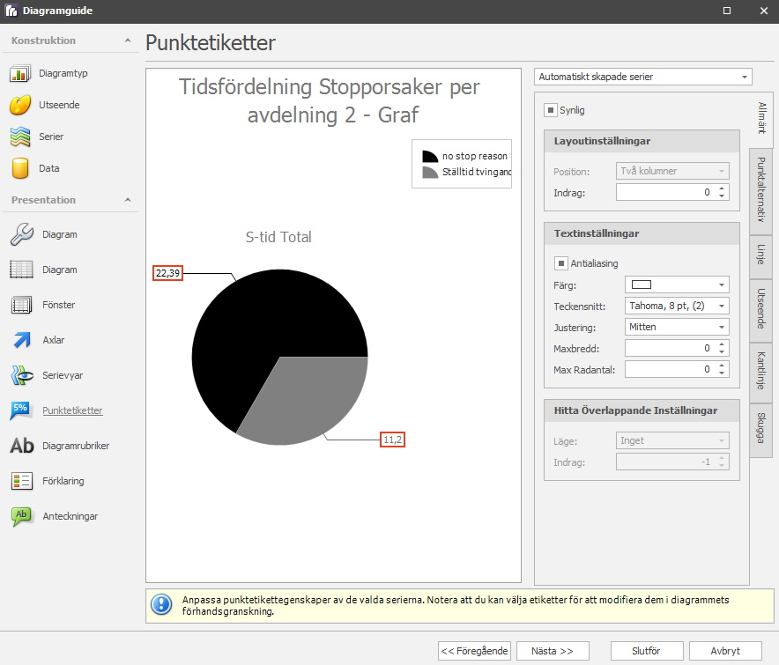Click the 'S-tid Total' series title

(x=278, y=237)
